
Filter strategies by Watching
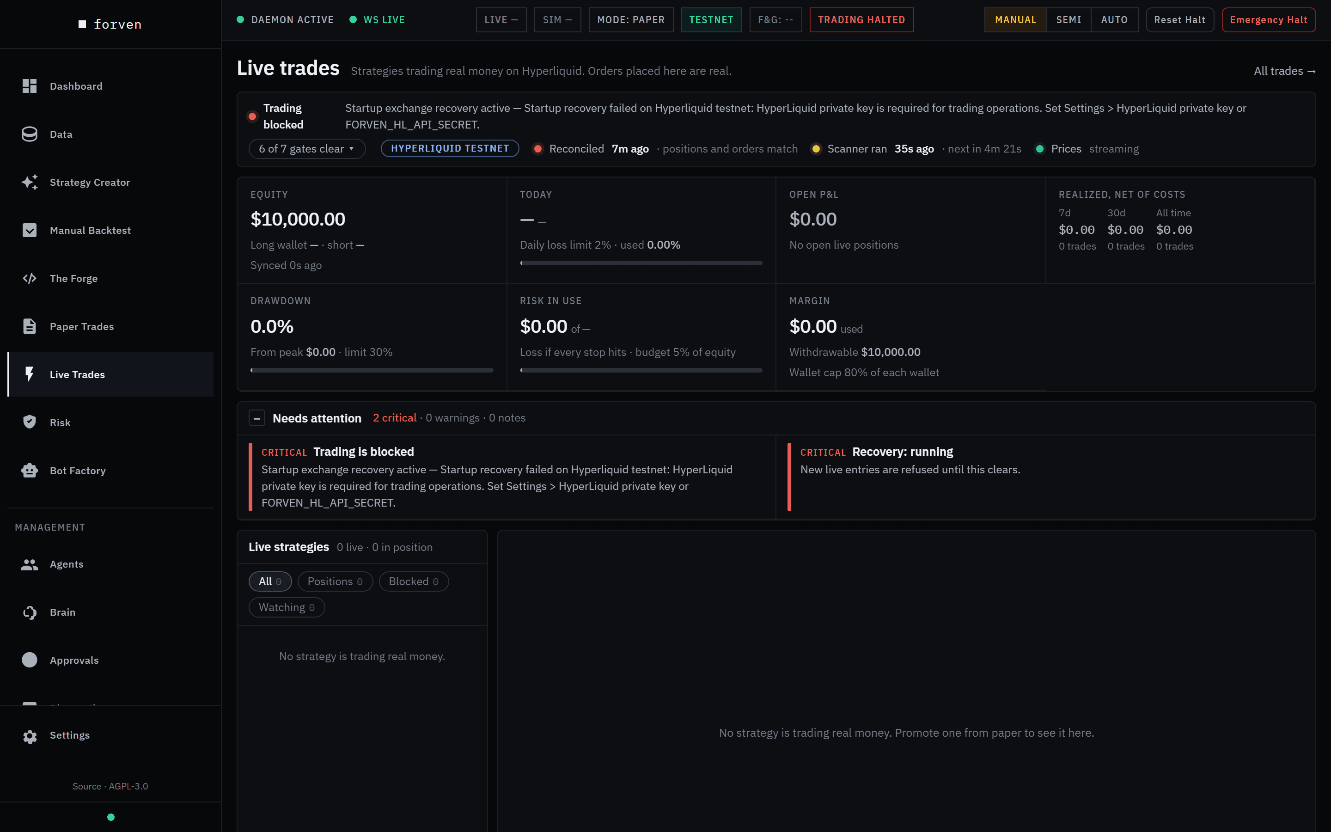(287, 607)
